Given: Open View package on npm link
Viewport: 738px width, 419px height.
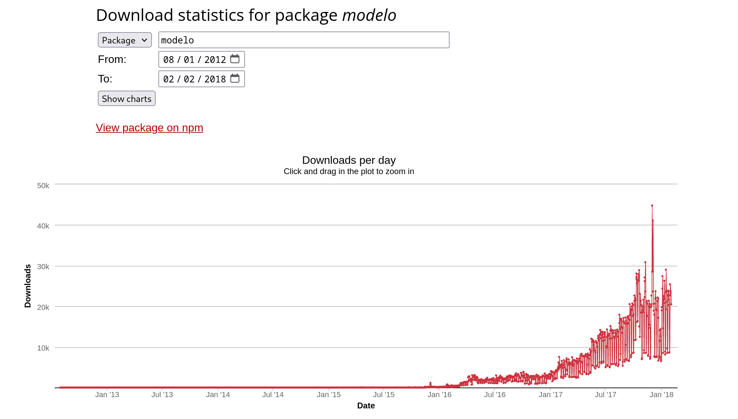Looking at the screenshot, I should 150,128.
